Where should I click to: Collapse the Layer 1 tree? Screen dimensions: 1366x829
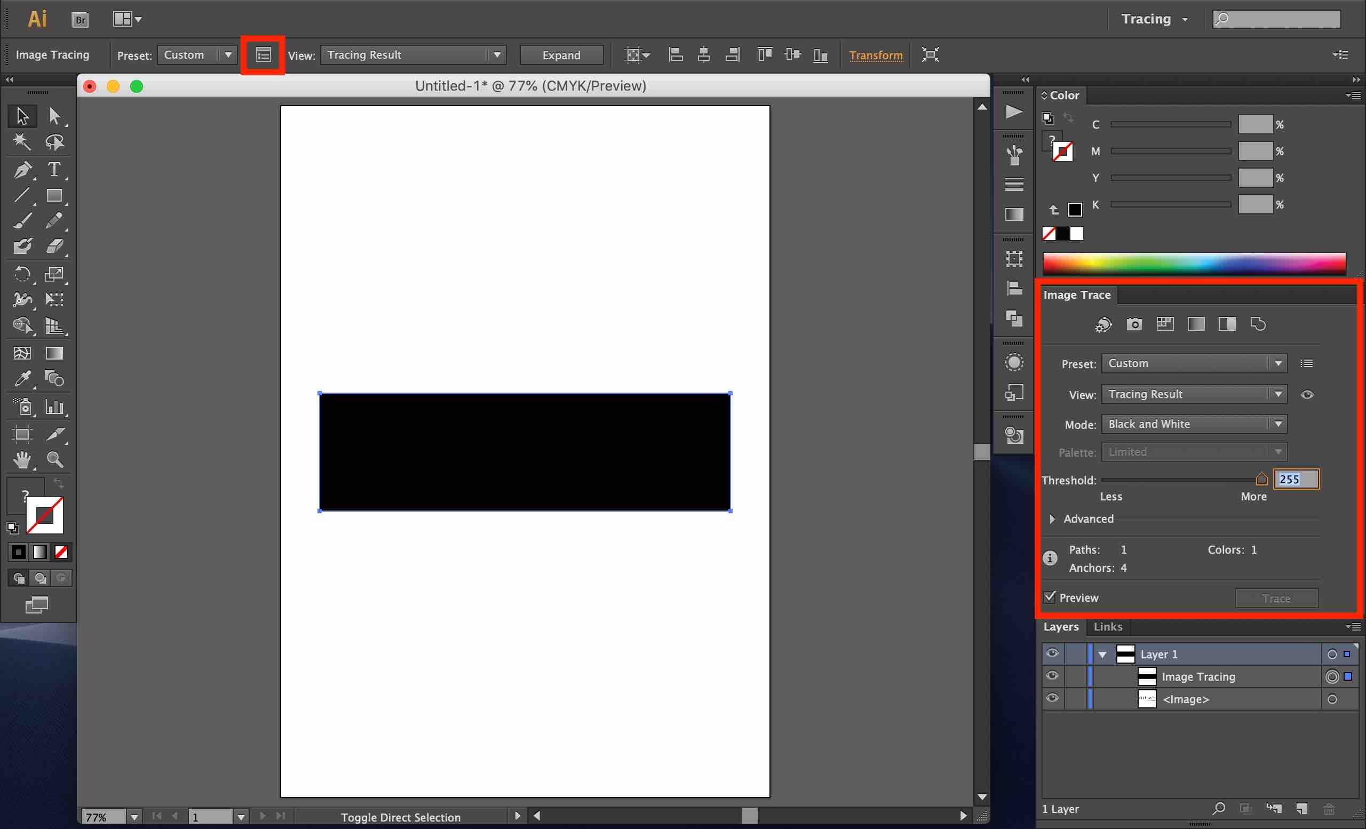tap(1102, 655)
